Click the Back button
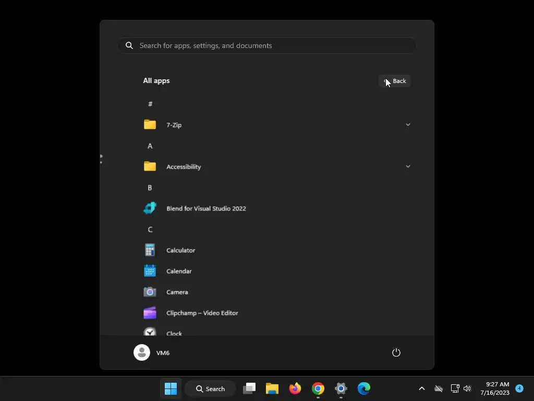Viewport: 534px width, 401px height. click(x=395, y=81)
